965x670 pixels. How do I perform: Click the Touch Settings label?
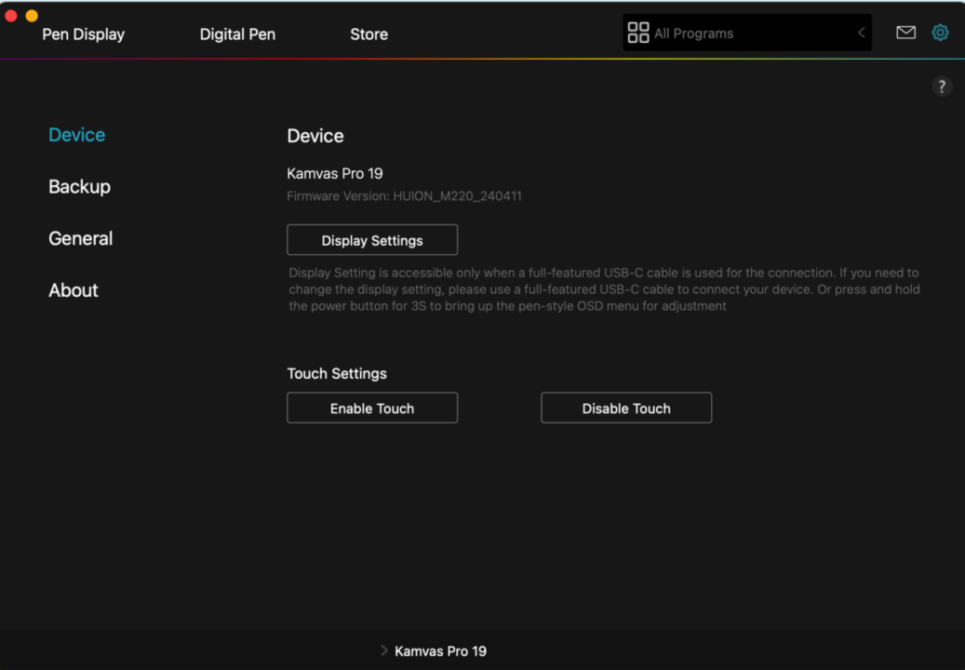(x=337, y=373)
